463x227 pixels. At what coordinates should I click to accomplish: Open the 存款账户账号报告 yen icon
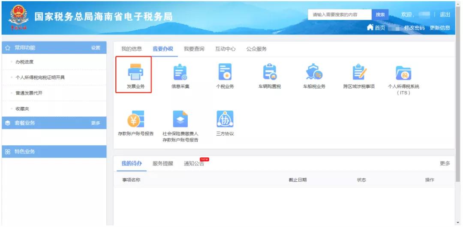click(135, 119)
